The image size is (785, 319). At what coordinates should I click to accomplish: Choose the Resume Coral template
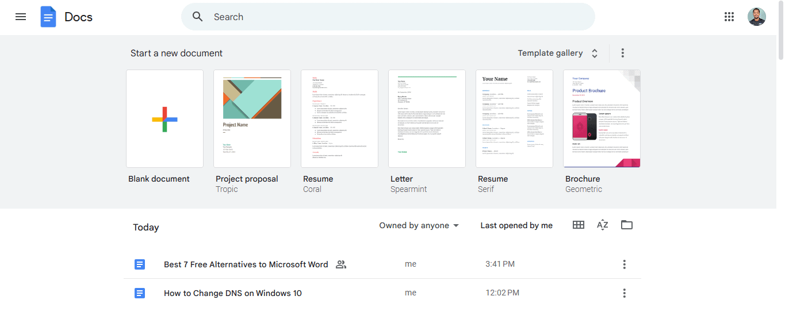339,118
